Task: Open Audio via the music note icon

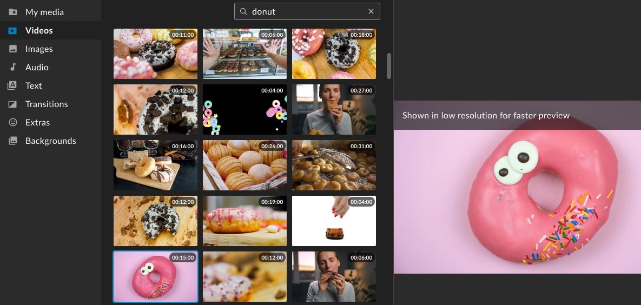Action: pos(13,68)
